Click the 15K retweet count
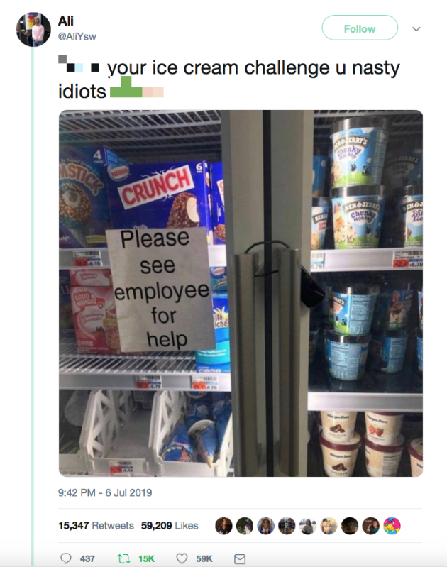The height and width of the screenshot is (567, 447). [x=146, y=558]
